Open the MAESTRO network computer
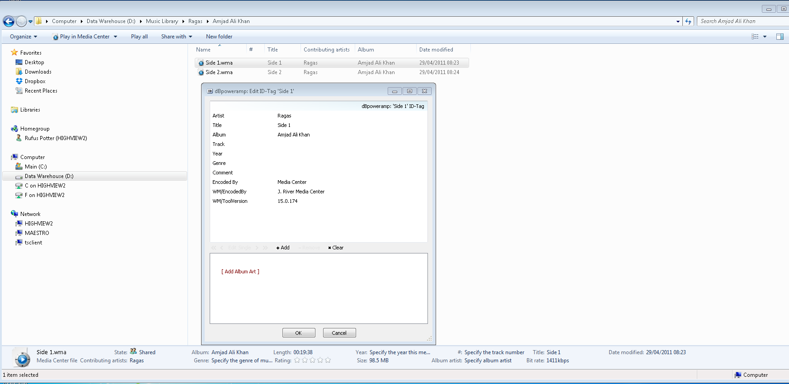Image resolution: width=789 pixels, height=384 pixels. (37, 233)
